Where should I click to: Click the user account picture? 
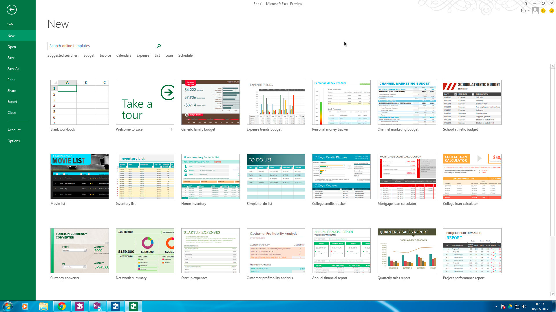pyautogui.click(x=535, y=11)
